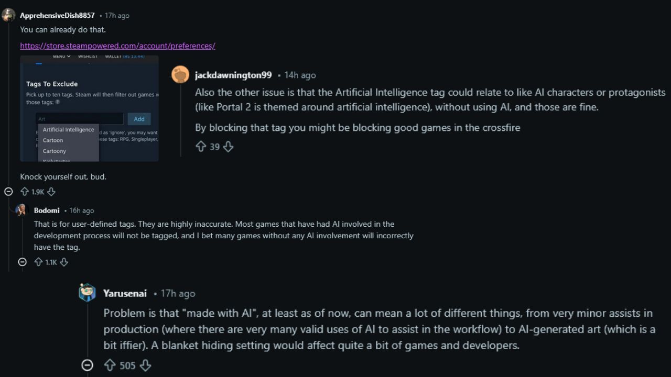Click jackdawnington99's orange avatar

pos(180,75)
